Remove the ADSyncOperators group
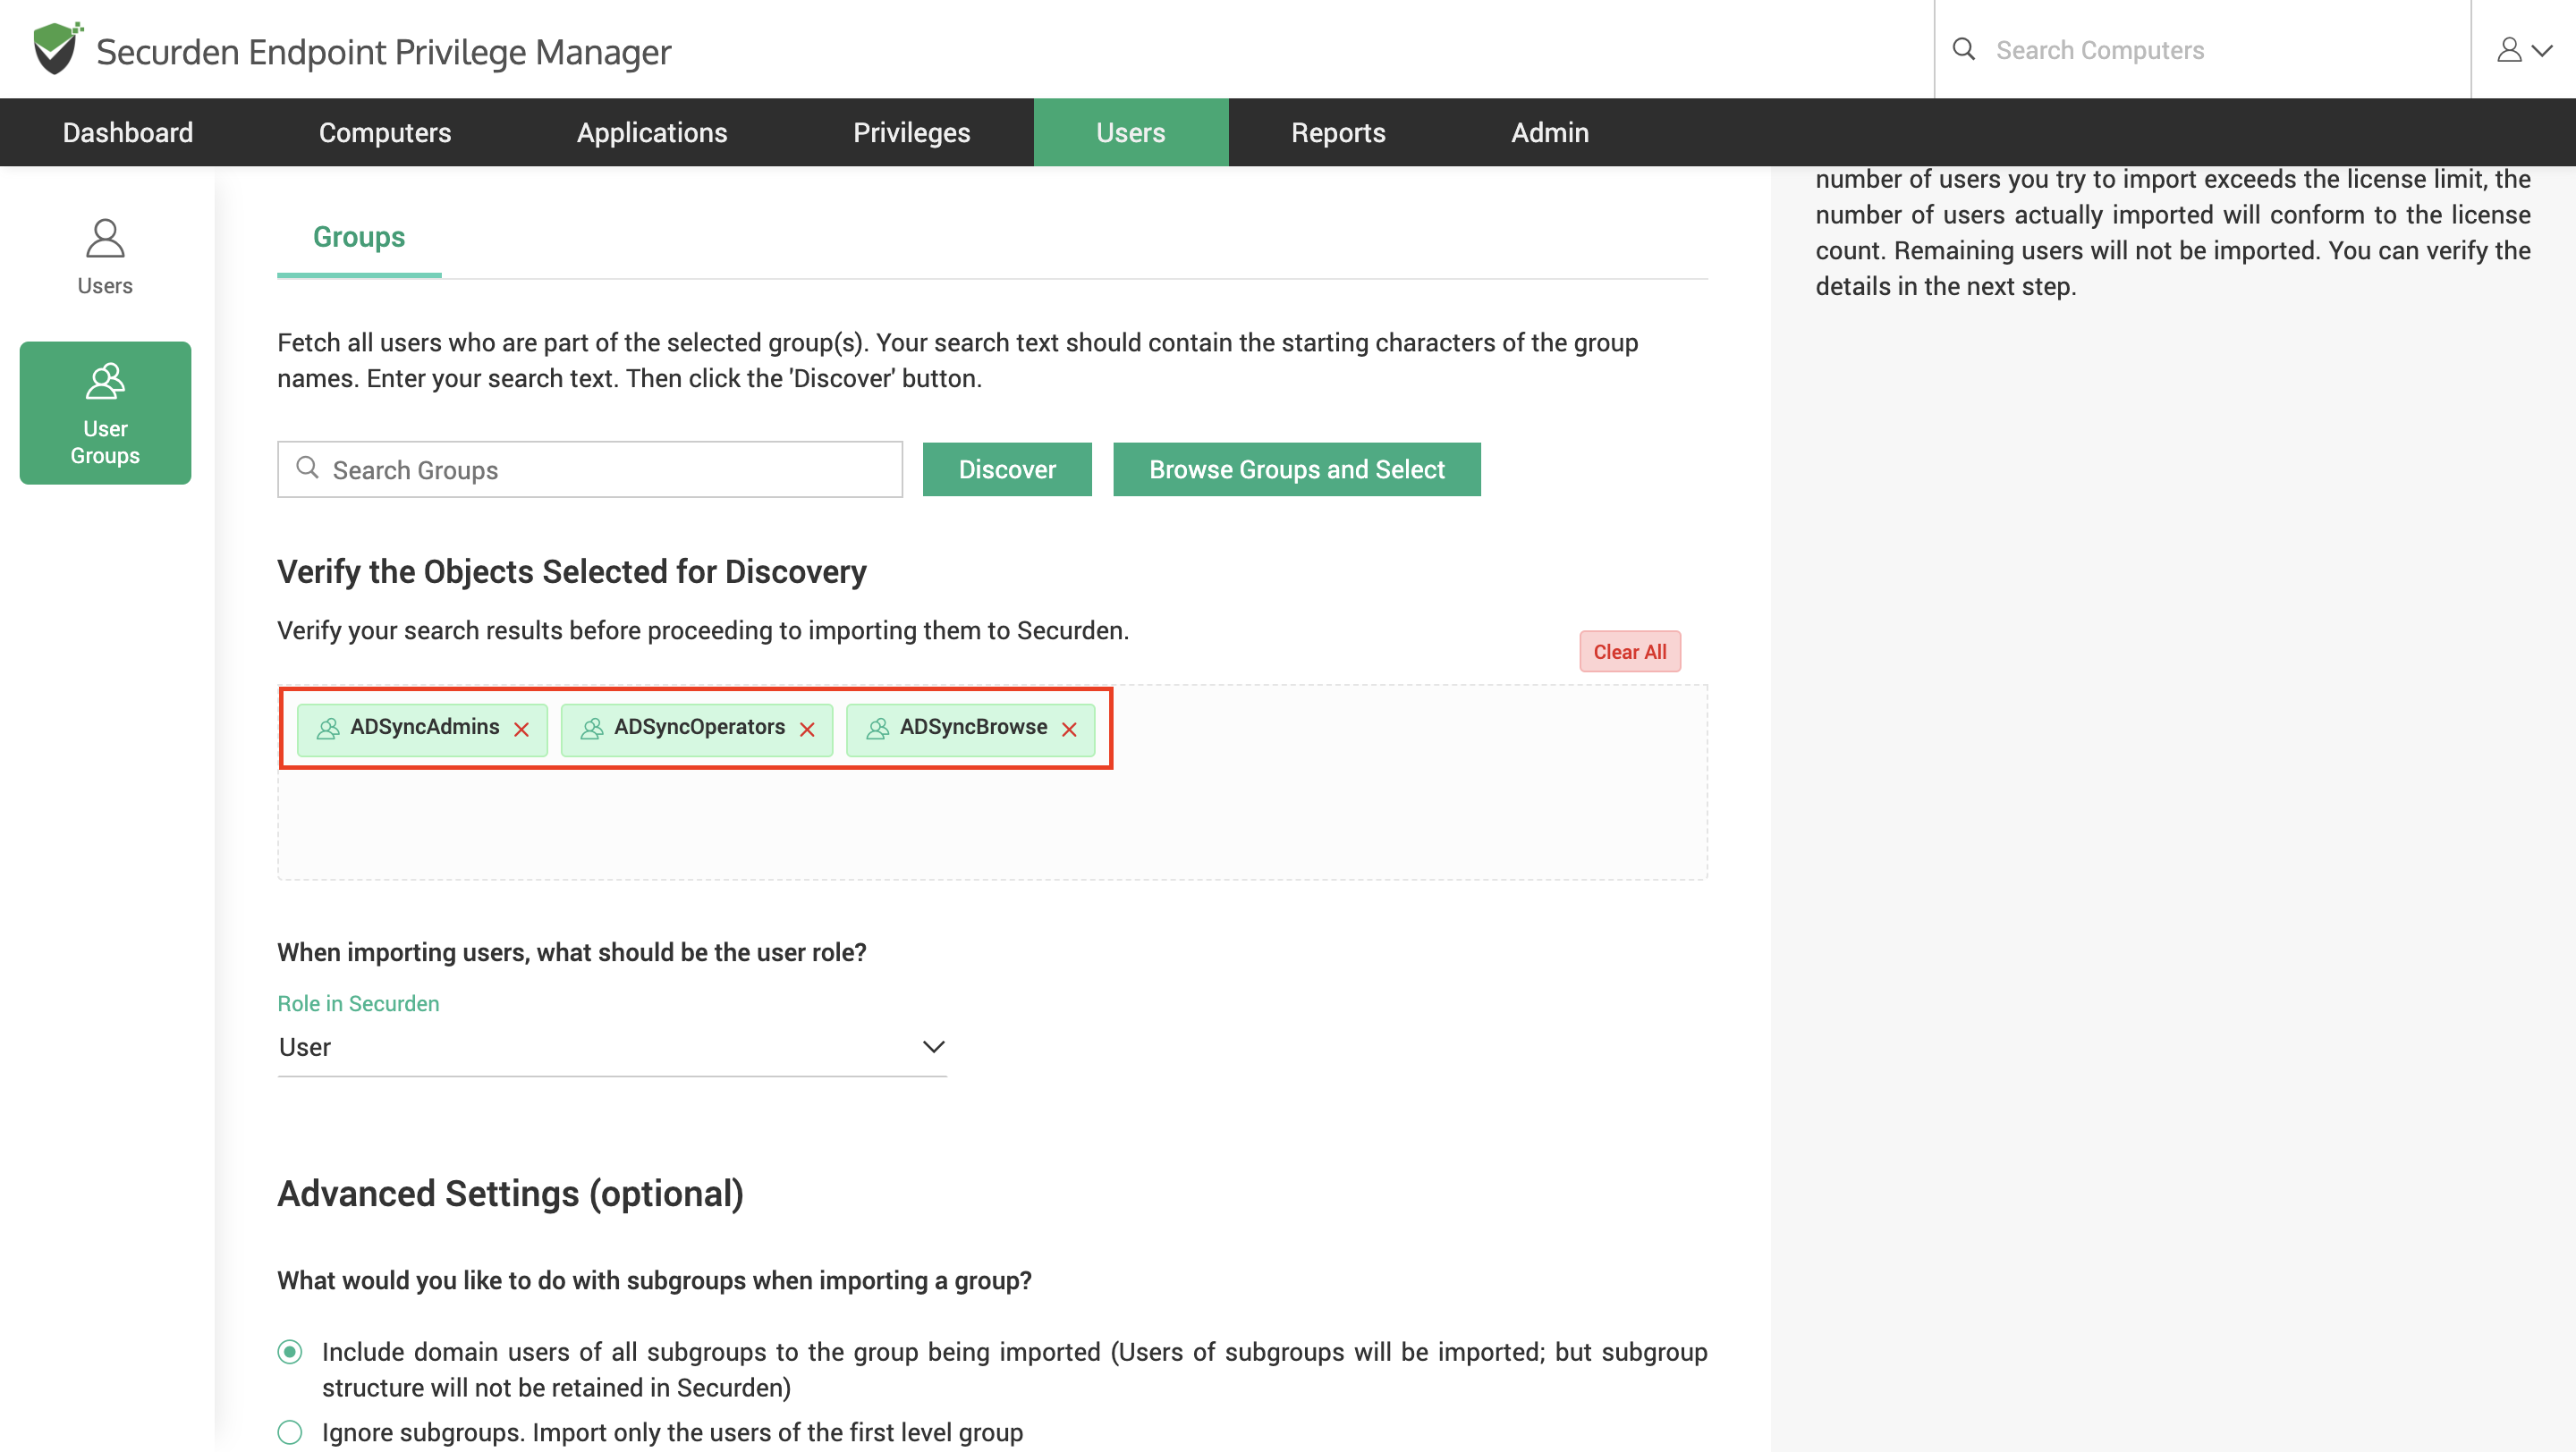Viewport: 2576px width, 1452px height. coord(807,730)
